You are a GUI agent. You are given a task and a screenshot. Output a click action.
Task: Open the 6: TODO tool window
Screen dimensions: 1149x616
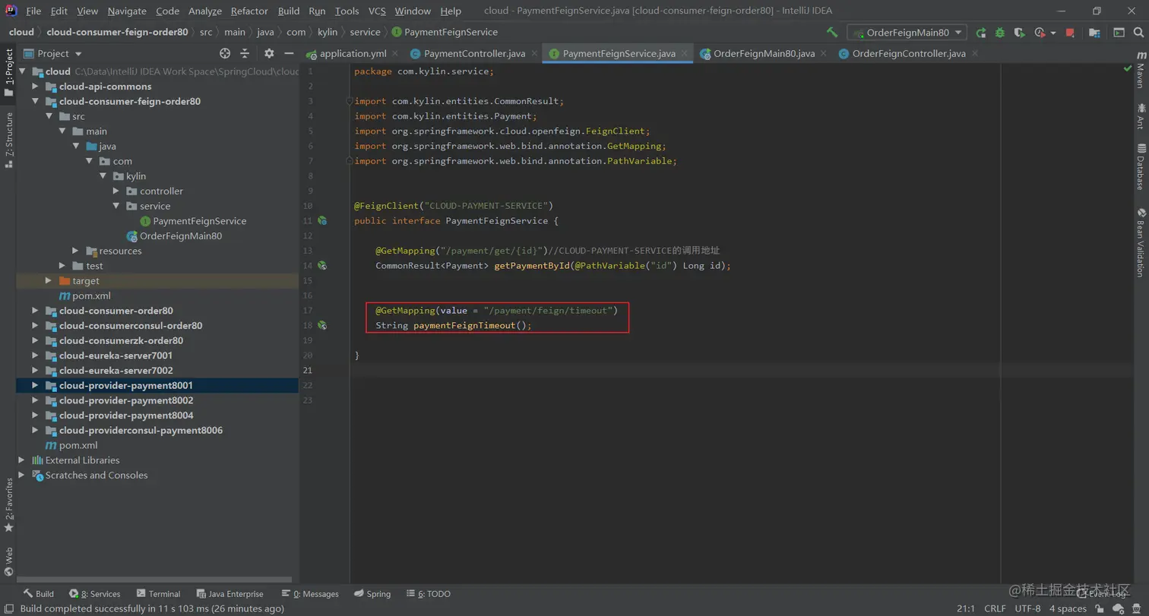point(428,594)
